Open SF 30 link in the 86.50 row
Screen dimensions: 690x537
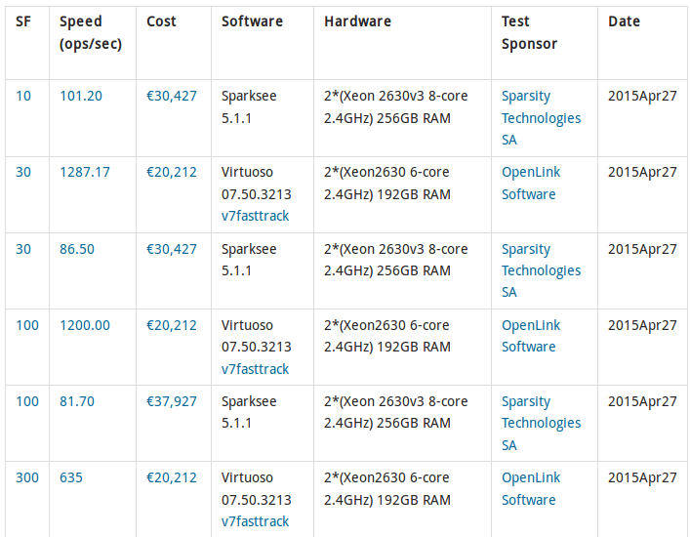pos(23,249)
